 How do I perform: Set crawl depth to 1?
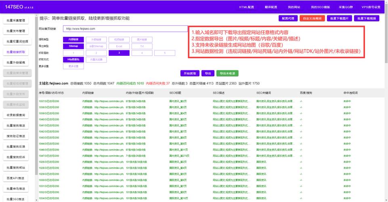tap(73, 53)
